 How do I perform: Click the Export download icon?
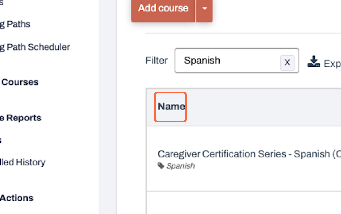pyautogui.click(x=314, y=61)
